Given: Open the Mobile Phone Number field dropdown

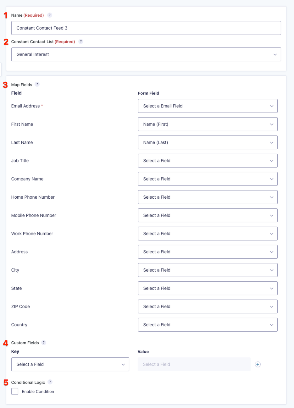Looking at the screenshot, I should pyautogui.click(x=208, y=215).
